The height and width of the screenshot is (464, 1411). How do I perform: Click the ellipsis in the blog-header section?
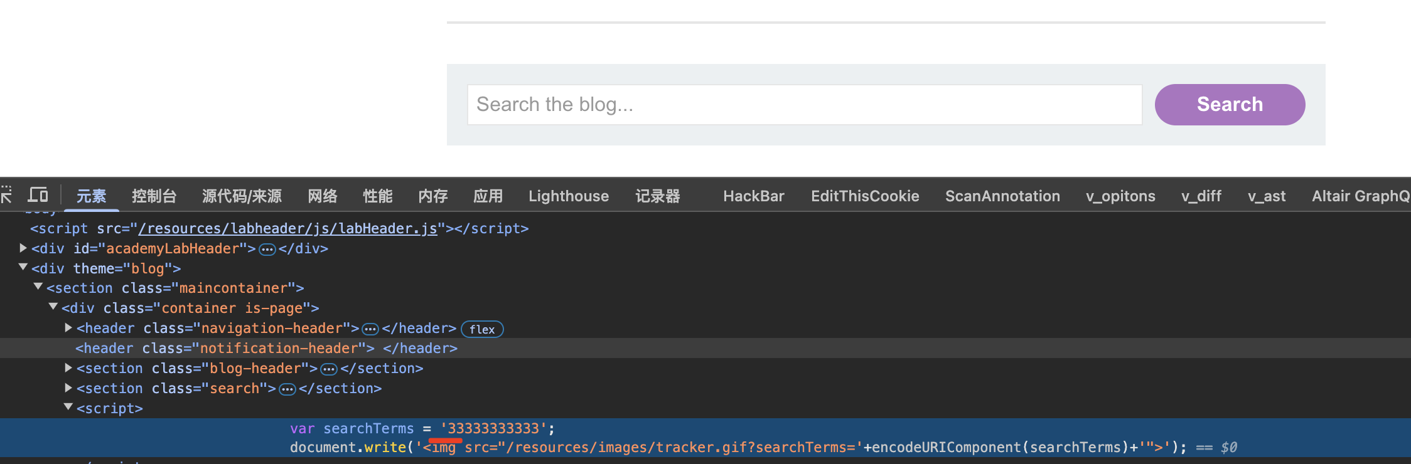329,369
